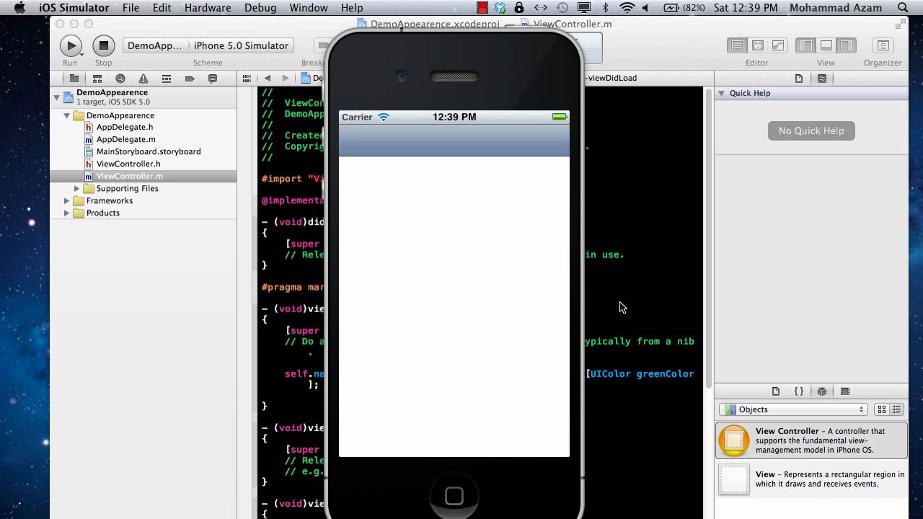Show the Project navigator folder icon

[x=74, y=79]
